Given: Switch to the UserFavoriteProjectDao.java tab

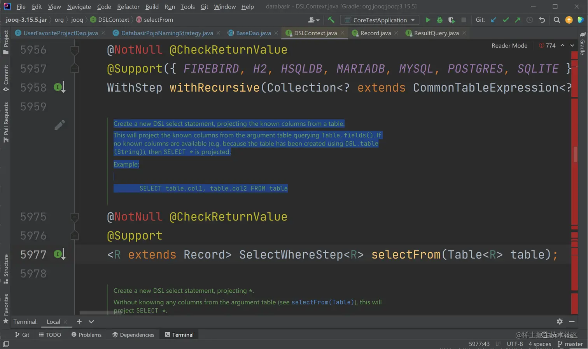Looking at the screenshot, I should coord(61,33).
